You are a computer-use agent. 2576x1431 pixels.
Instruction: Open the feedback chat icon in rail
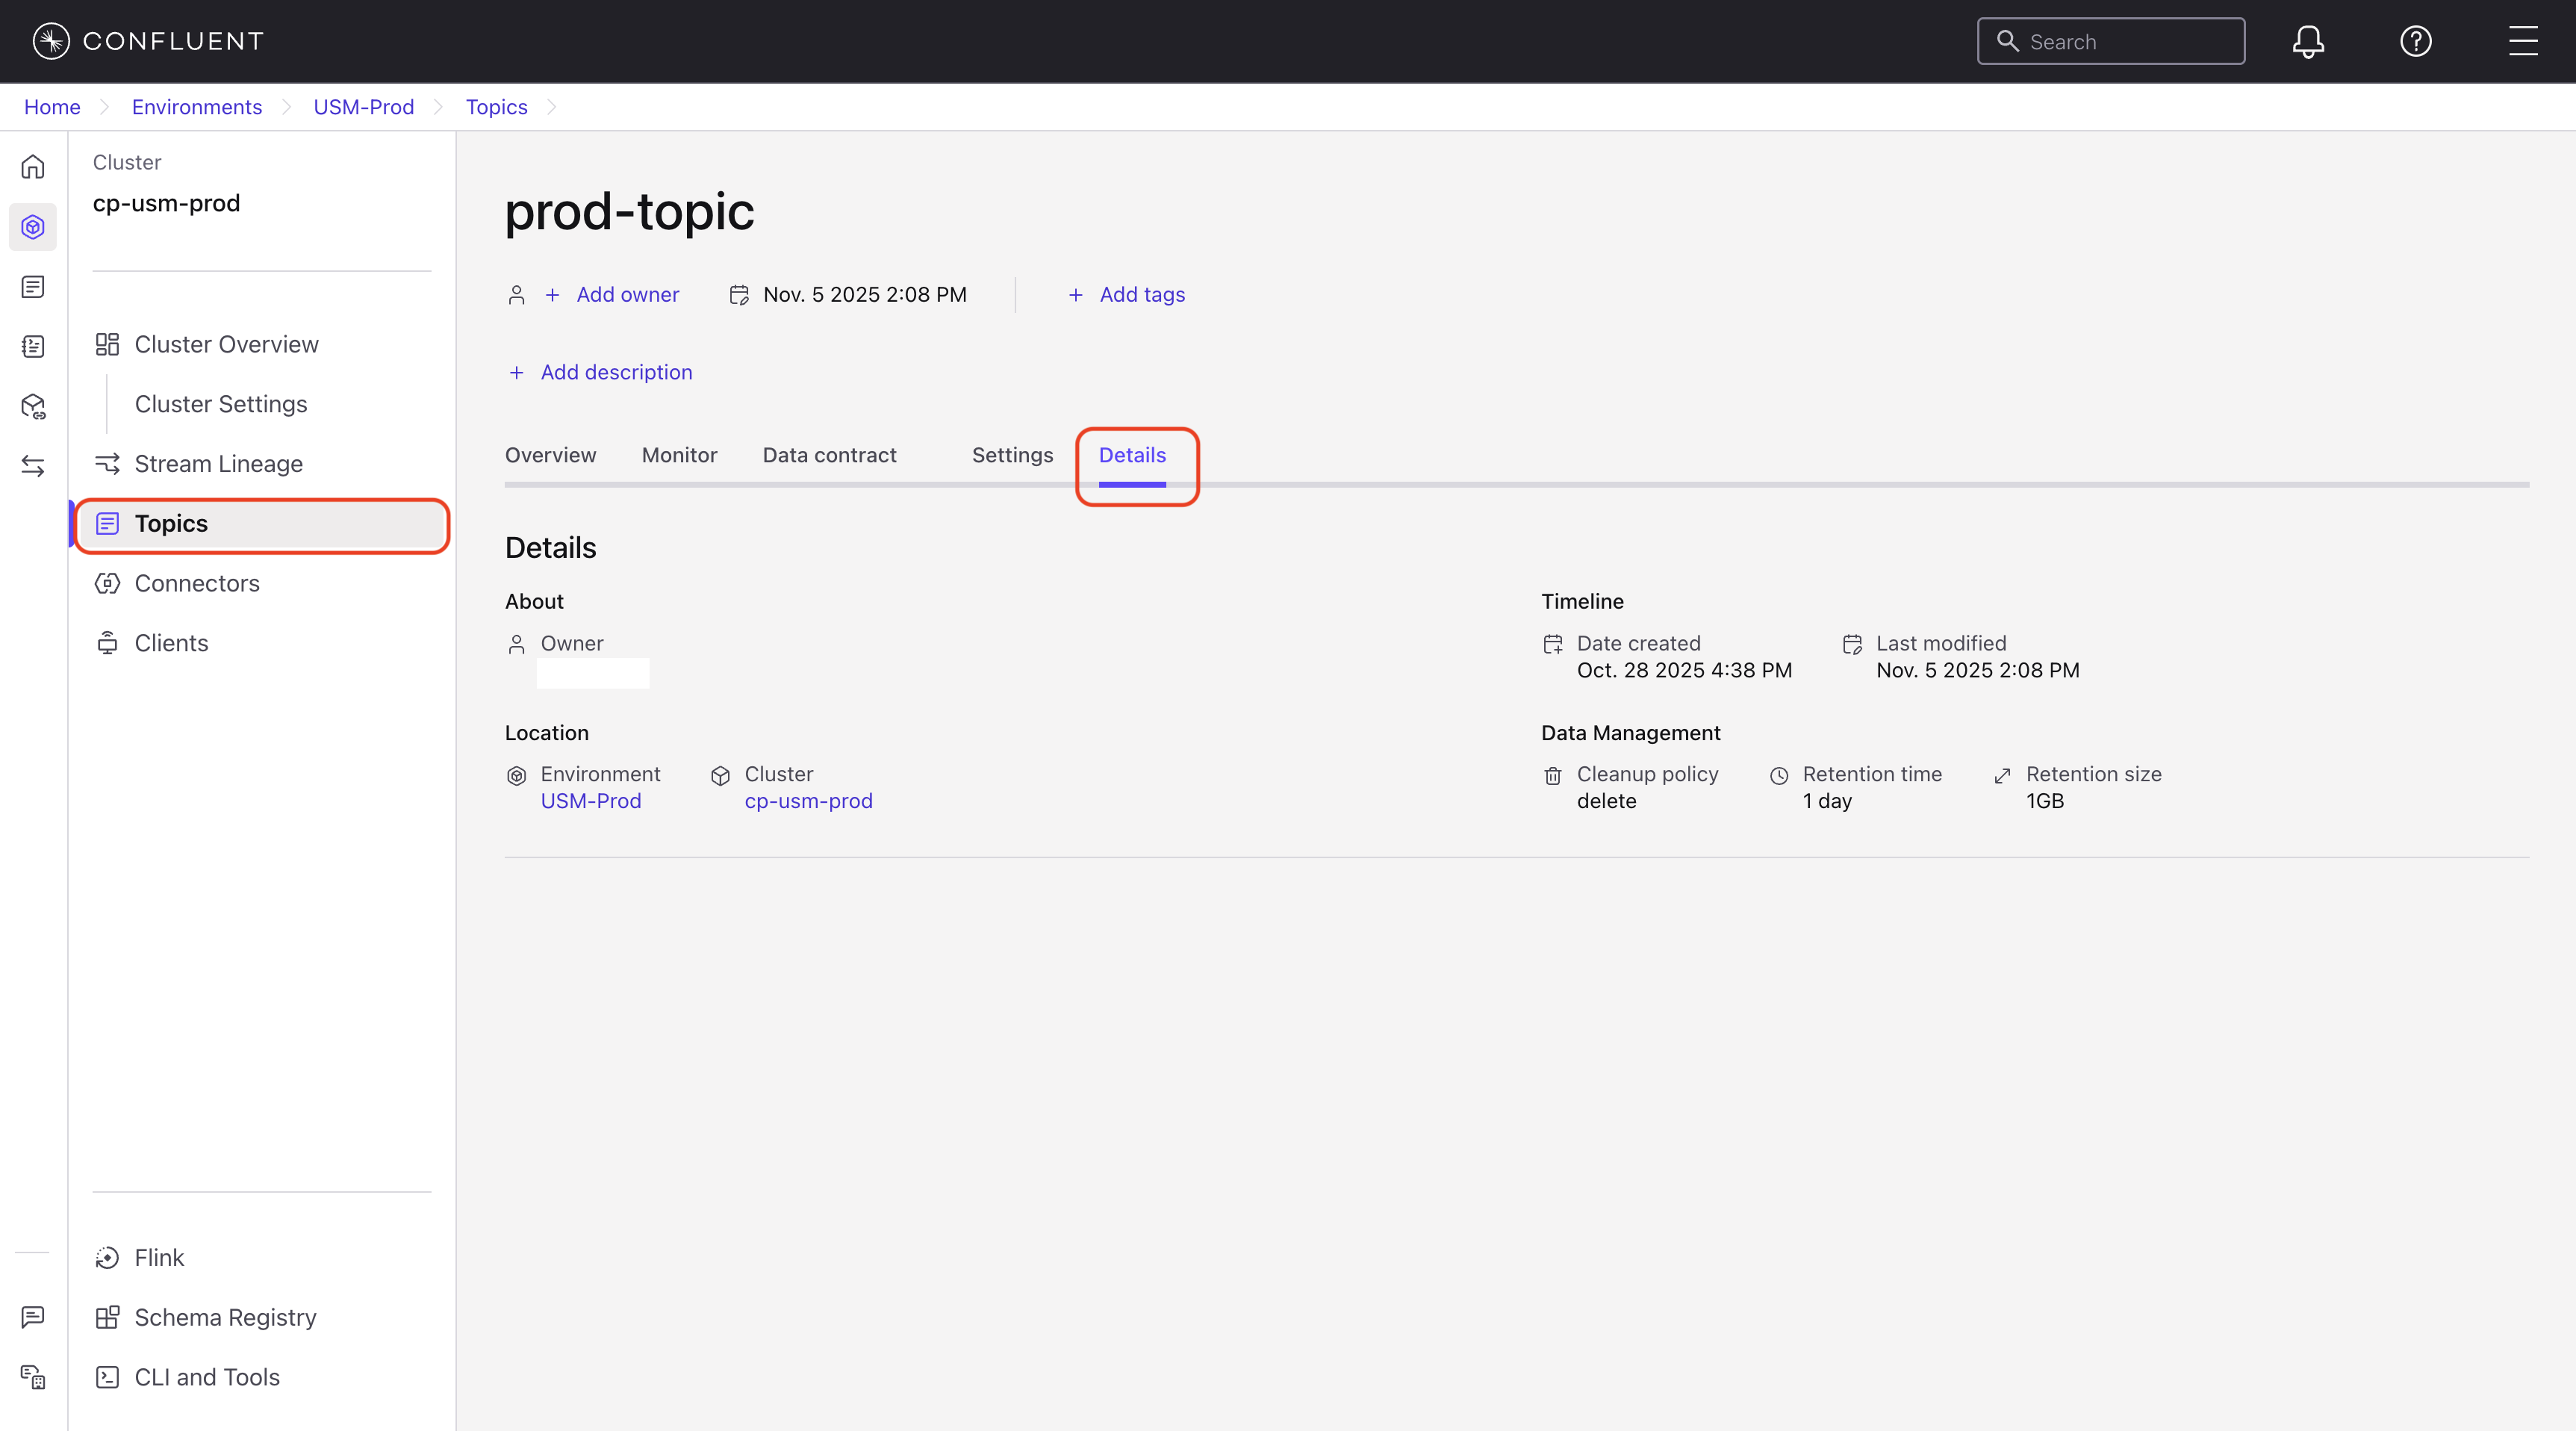click(x=33, y=1317)
